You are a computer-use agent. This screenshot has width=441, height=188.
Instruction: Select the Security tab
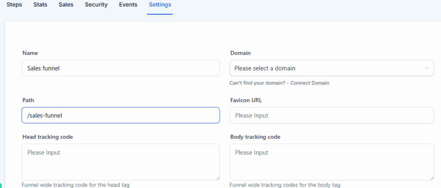point(96,5)
